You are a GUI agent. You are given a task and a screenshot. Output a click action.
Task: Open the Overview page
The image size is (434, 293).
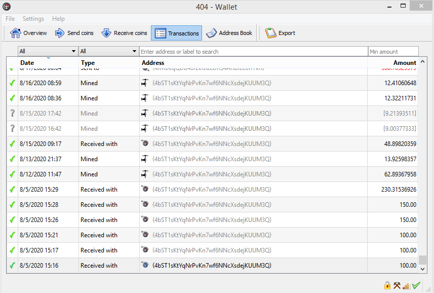[x=28, y=33]
